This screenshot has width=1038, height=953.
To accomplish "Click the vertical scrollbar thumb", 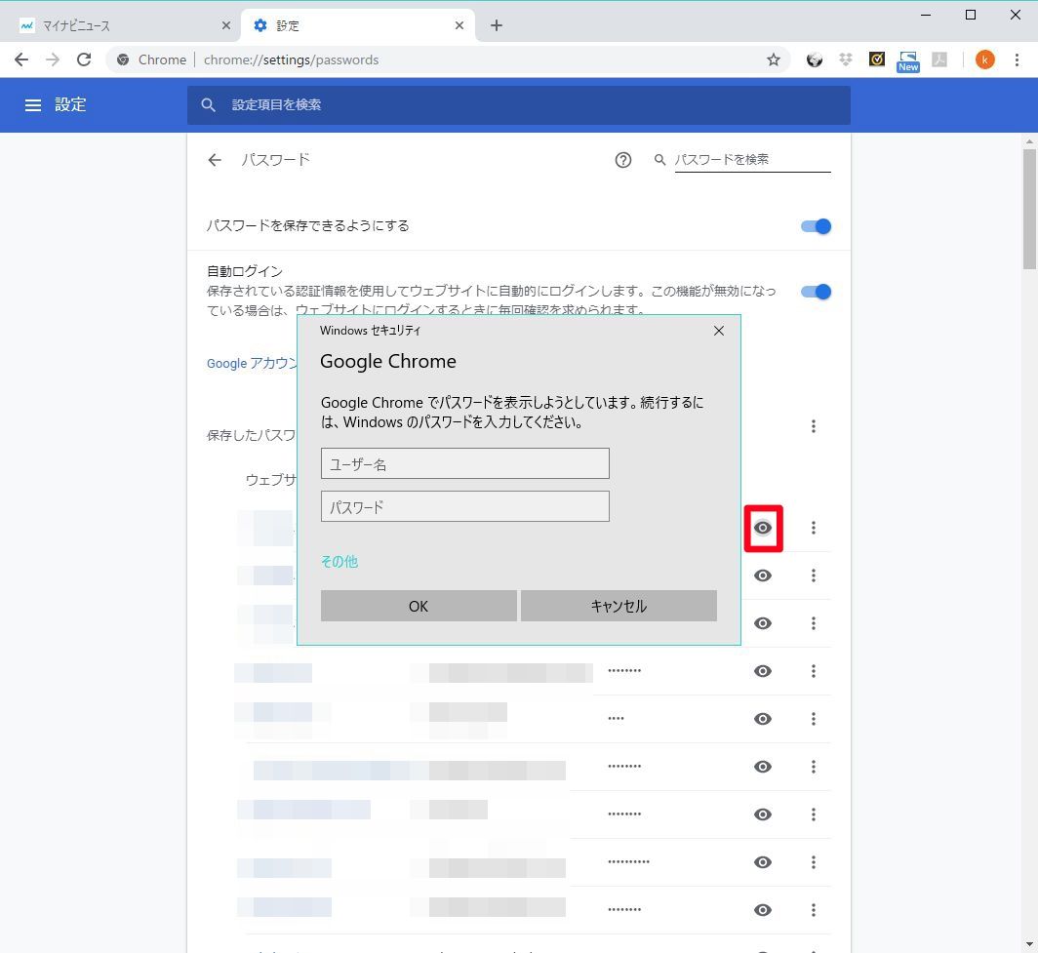I will click(1028, 209).
